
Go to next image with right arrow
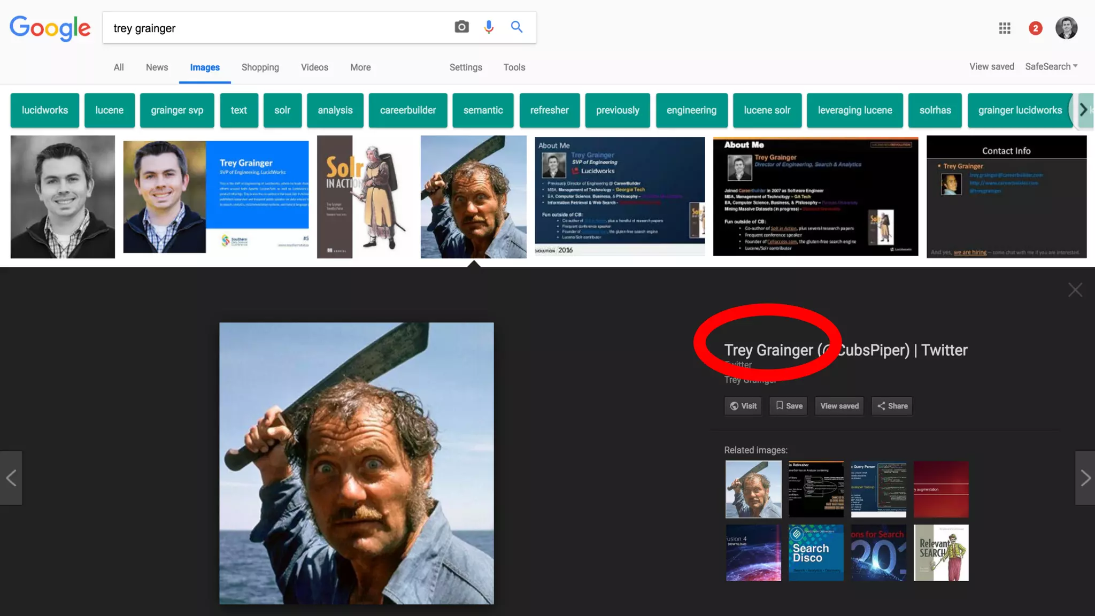pyautogui.click(x=1085, y=478)
